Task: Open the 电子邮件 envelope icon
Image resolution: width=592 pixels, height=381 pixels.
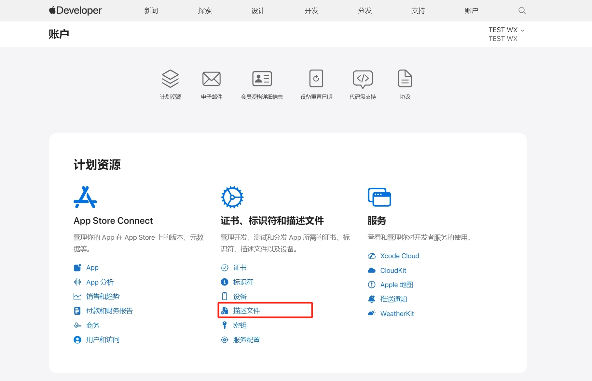Action: [x=212, y=79]
